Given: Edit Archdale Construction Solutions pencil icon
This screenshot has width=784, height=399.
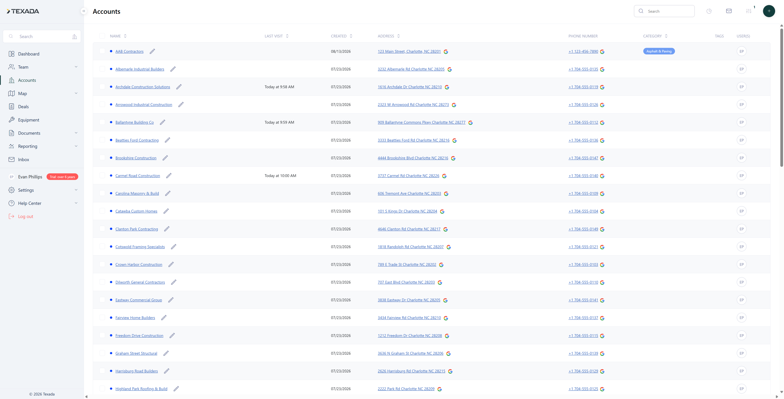Looking at the screenshot, I should point(179,87).
